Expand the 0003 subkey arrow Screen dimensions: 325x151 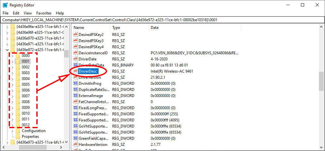pyautogui.click(x=12, y=73)
